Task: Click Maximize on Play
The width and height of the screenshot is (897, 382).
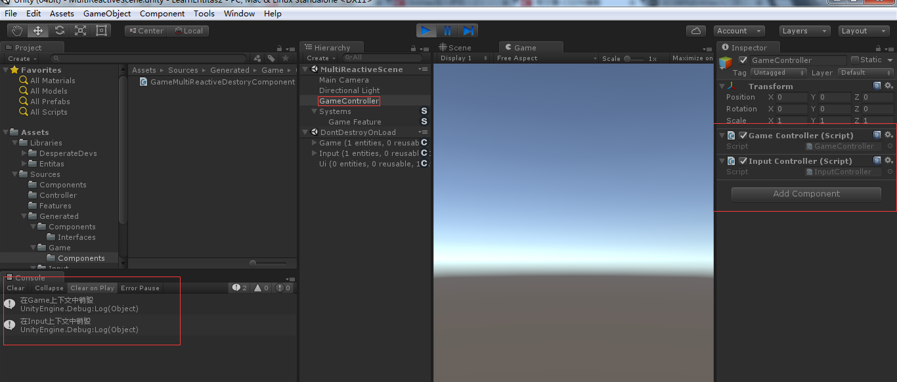Action: point(692,58)
